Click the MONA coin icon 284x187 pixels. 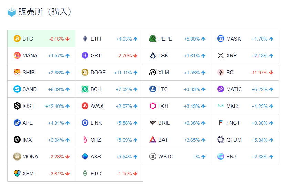[x=17, y=156]
